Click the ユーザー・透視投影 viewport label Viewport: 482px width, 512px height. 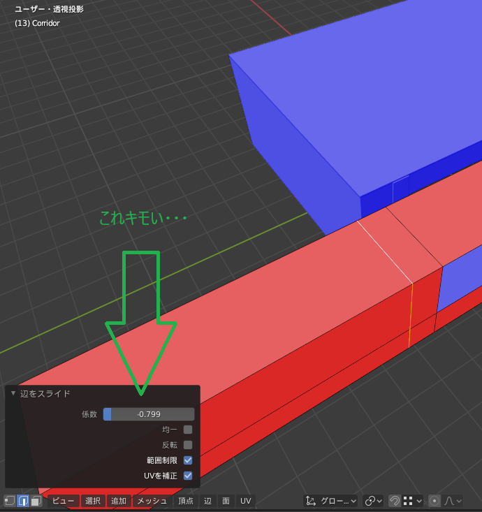tap(49, 9)
